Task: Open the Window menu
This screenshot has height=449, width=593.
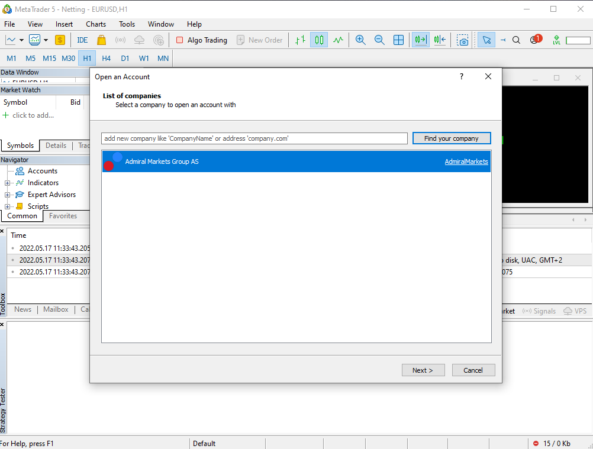Action: coord(161,24)
